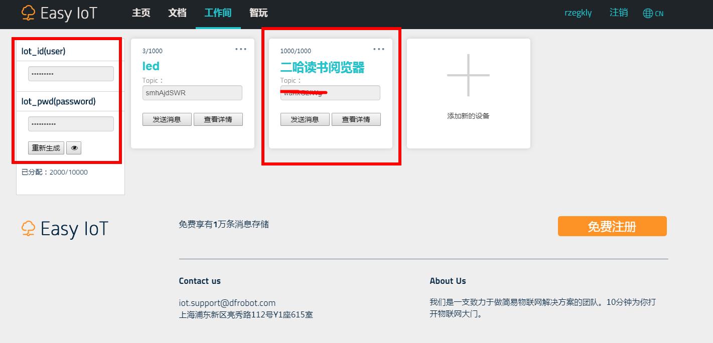Click the About Us heading
713x343 pixels.
click(x=448, y=281)
